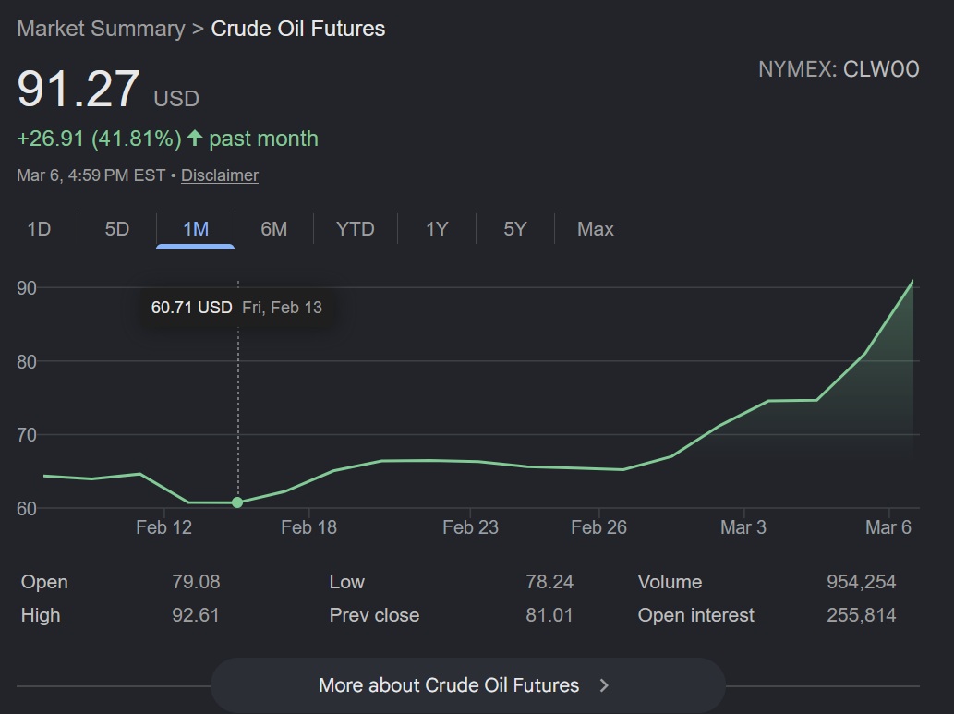The height and width of the screenshot is (714, 954).
Task: Click the chevron arrow beside More about
Action: point(604,685)
